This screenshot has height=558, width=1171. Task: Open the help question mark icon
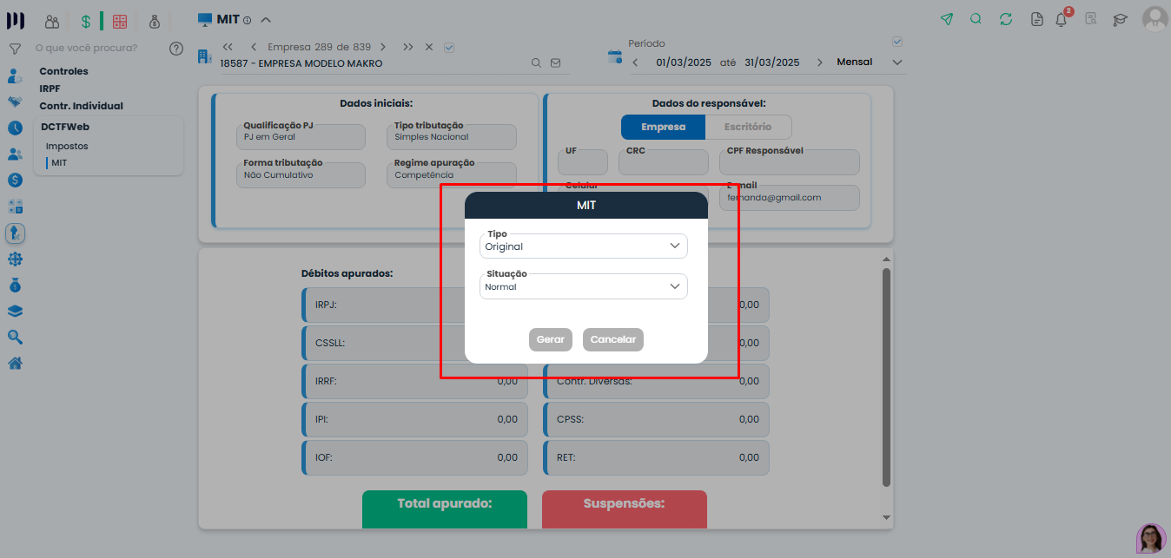(x=176, y=49)
